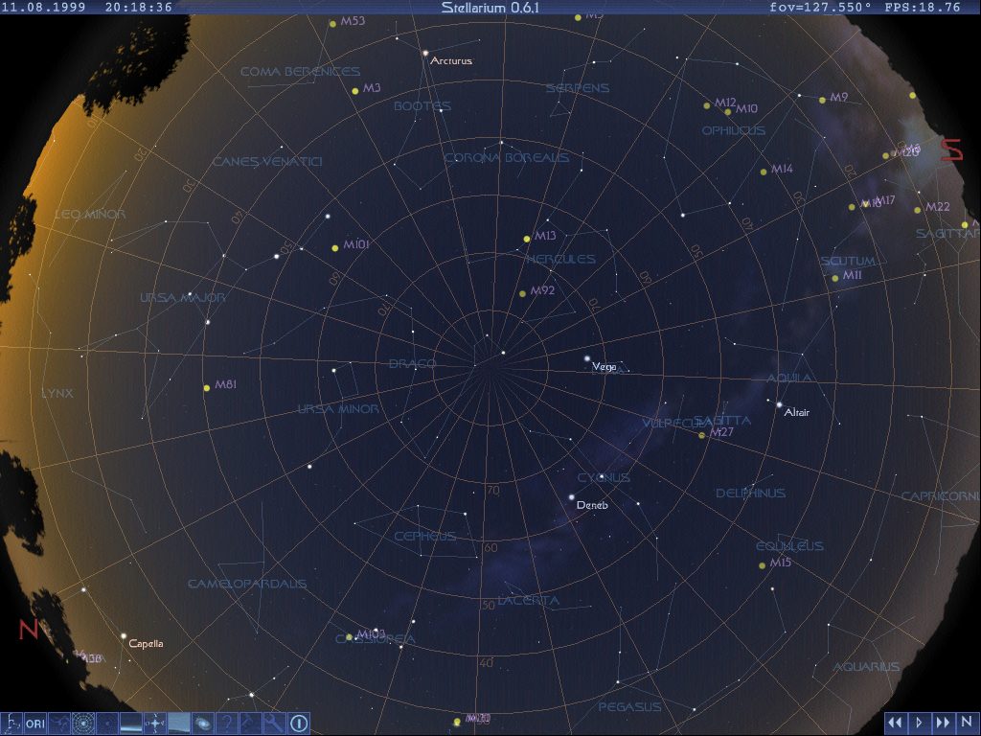Screen dimensions: 981x736
Task: Select the star Deneb
Action: tap(571, 497)
